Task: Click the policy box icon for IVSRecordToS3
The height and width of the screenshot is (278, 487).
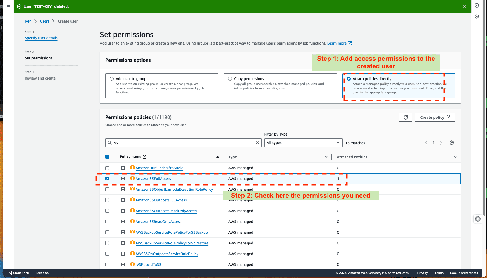Action: [132, 264]
